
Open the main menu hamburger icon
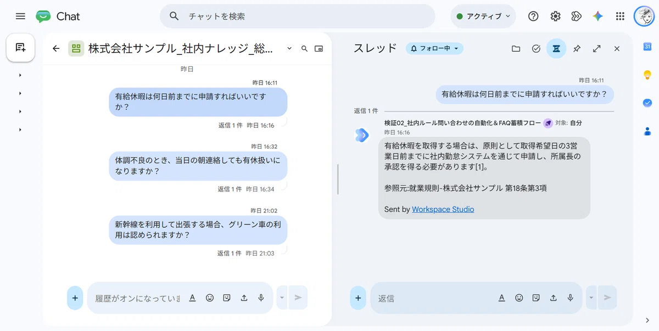click(20, 16)
